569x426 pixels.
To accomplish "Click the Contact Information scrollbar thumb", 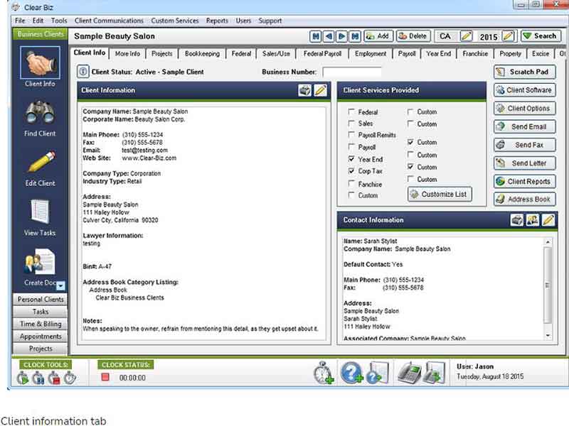I will (x=548, y=285).
